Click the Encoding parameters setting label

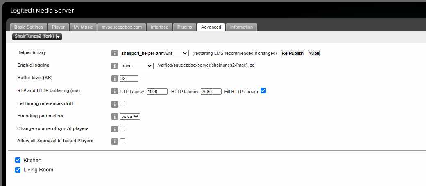(x=40, y=116)
